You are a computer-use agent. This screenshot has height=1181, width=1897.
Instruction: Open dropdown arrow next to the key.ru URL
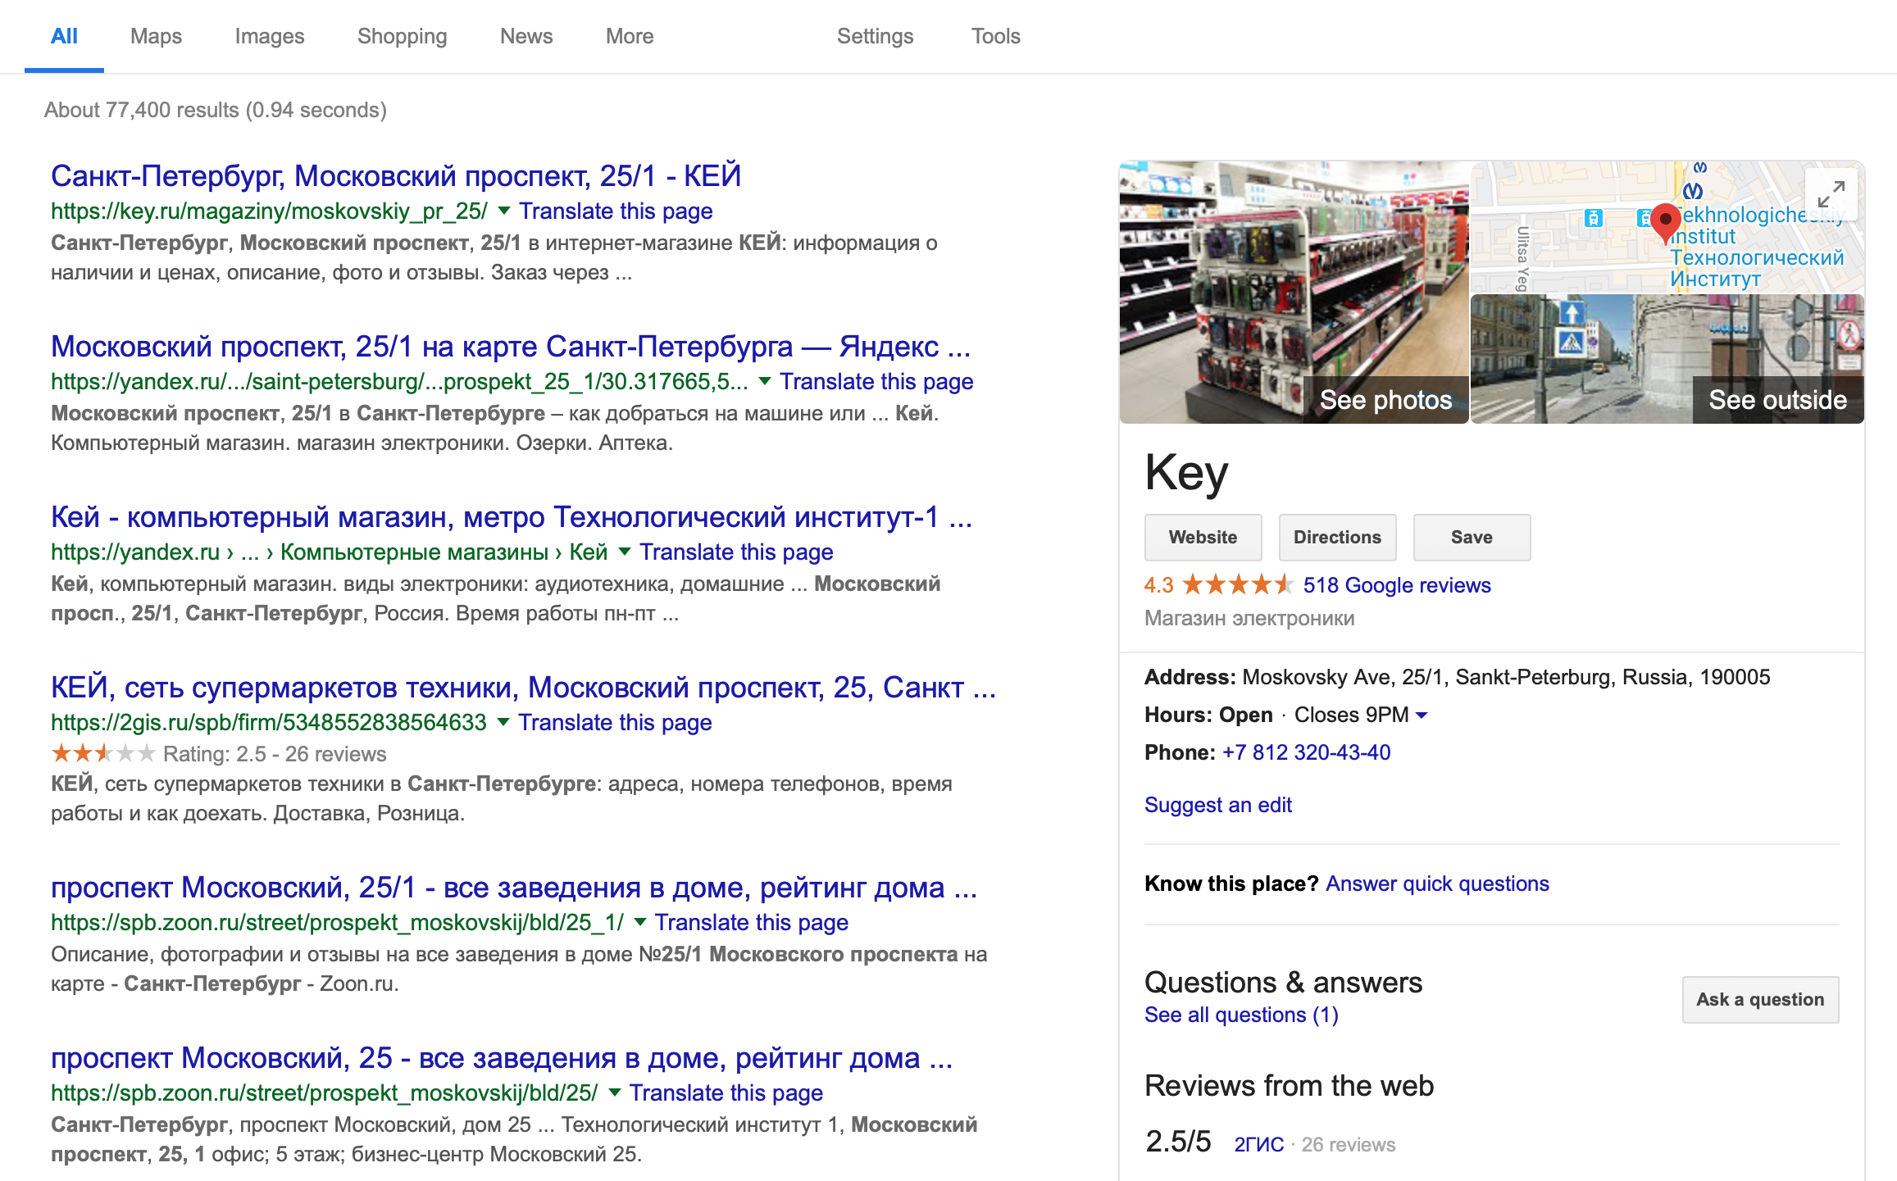point(504,211)
